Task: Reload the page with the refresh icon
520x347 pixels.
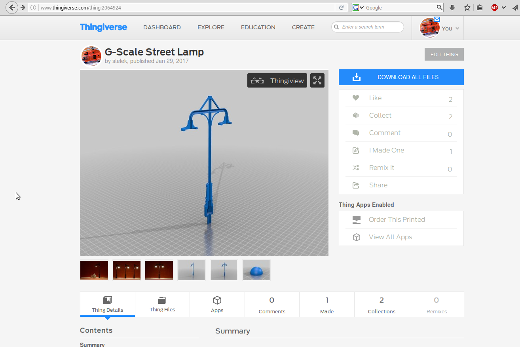Action: tap(341, 8)
